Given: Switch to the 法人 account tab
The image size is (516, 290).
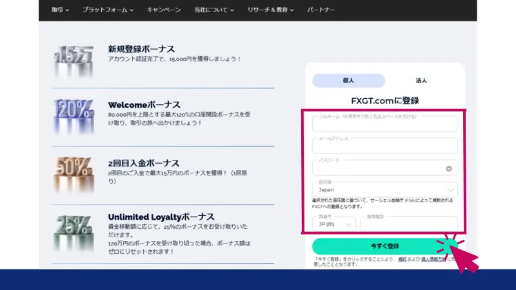Looking at the screenshot, I should [x=421, y=81].
